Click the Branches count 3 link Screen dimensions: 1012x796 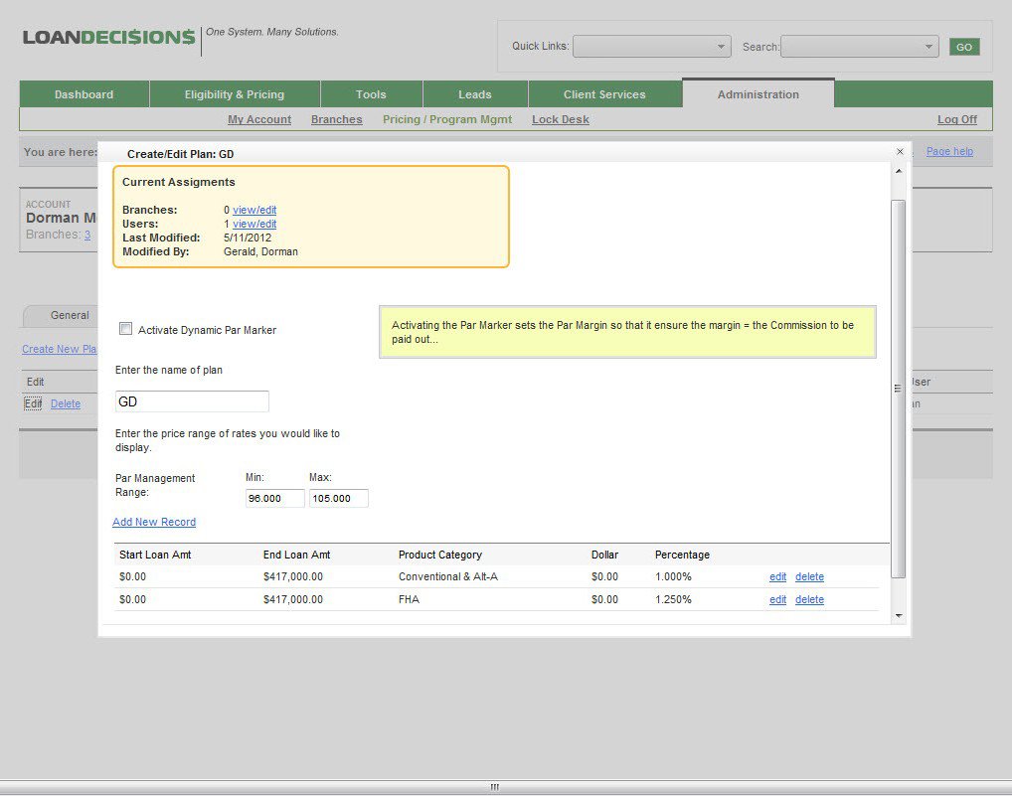coord(87,235)
